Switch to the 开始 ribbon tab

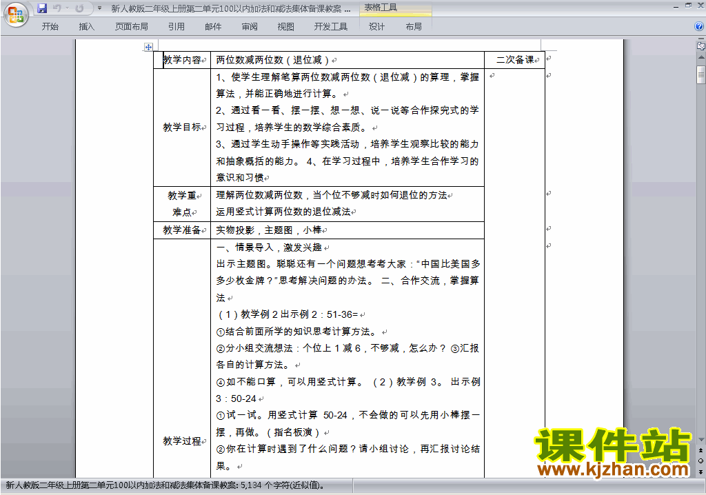(50, 27)
